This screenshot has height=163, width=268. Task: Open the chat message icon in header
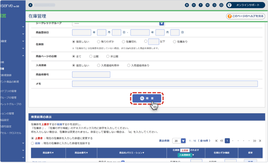pos(208,5)
